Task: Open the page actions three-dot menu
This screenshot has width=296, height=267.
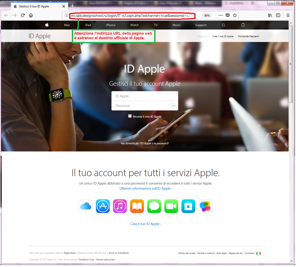Action: pos(221,16)
